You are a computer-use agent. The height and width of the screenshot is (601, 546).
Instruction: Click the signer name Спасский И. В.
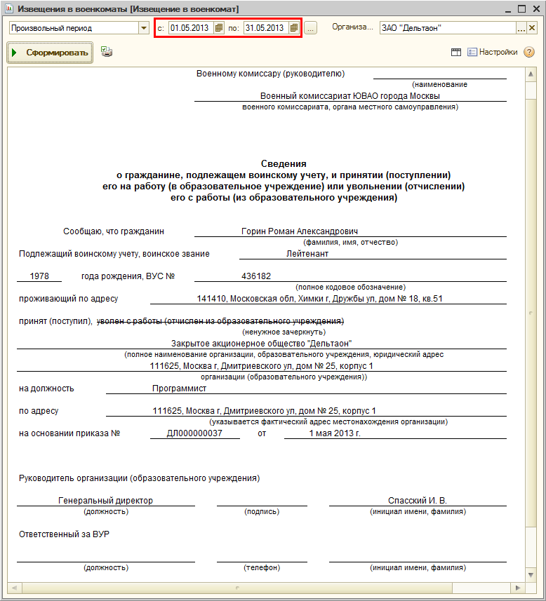point(418,500)
